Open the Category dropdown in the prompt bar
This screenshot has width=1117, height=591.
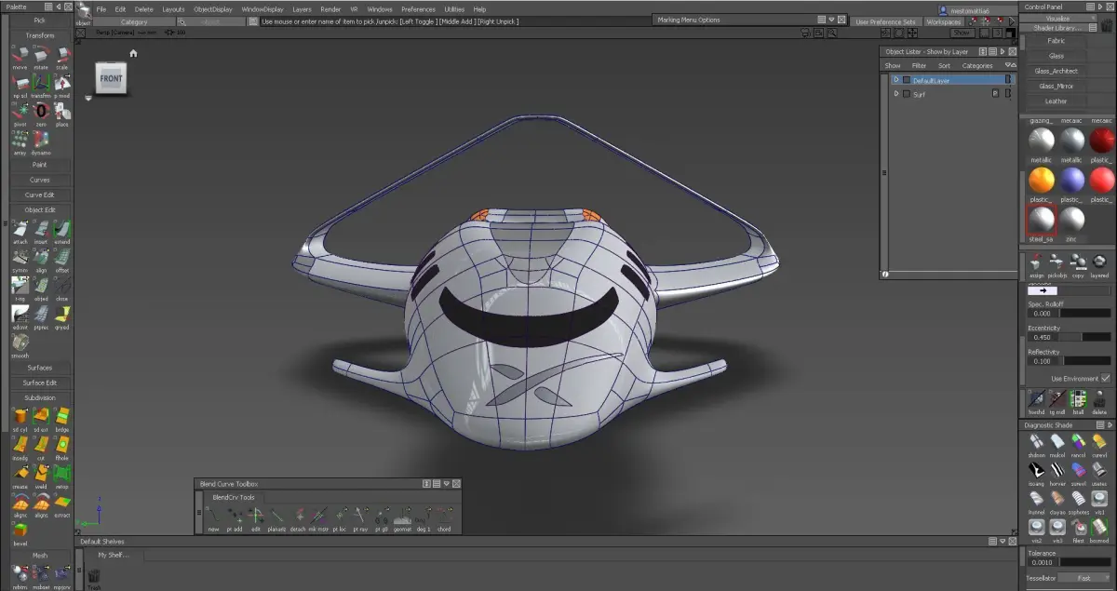click(134, 21)
